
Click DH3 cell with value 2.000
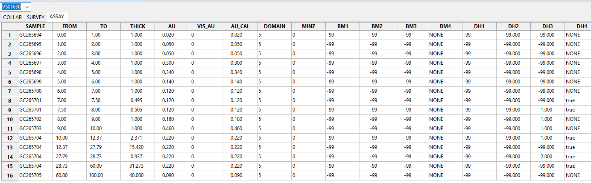pyautogui.click(x=548, y=157)
